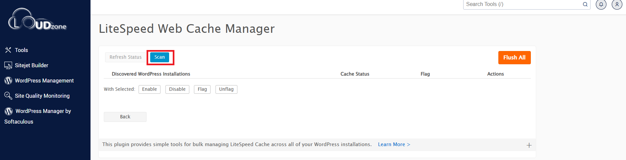Click Enable for selected installations
This screenshot has height=160, width=626.
(x=150, y=89)
